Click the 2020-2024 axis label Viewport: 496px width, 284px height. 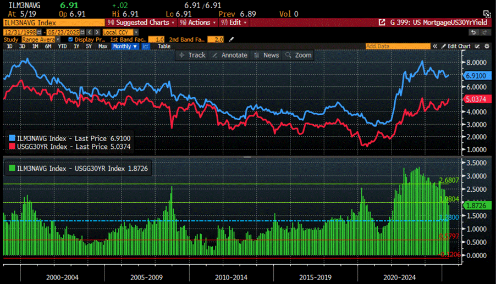[x=400, y=277]
